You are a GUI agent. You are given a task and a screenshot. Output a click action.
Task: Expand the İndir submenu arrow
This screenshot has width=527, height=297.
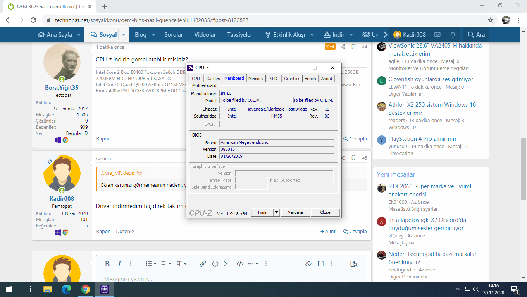351,34
